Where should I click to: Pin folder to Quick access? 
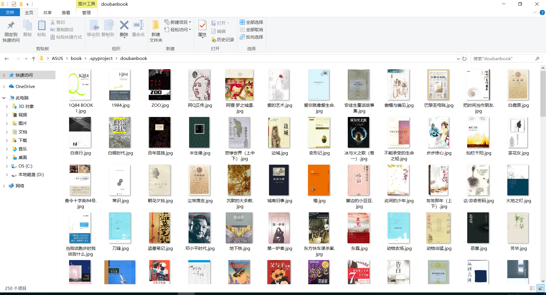[x=11, y=32]
